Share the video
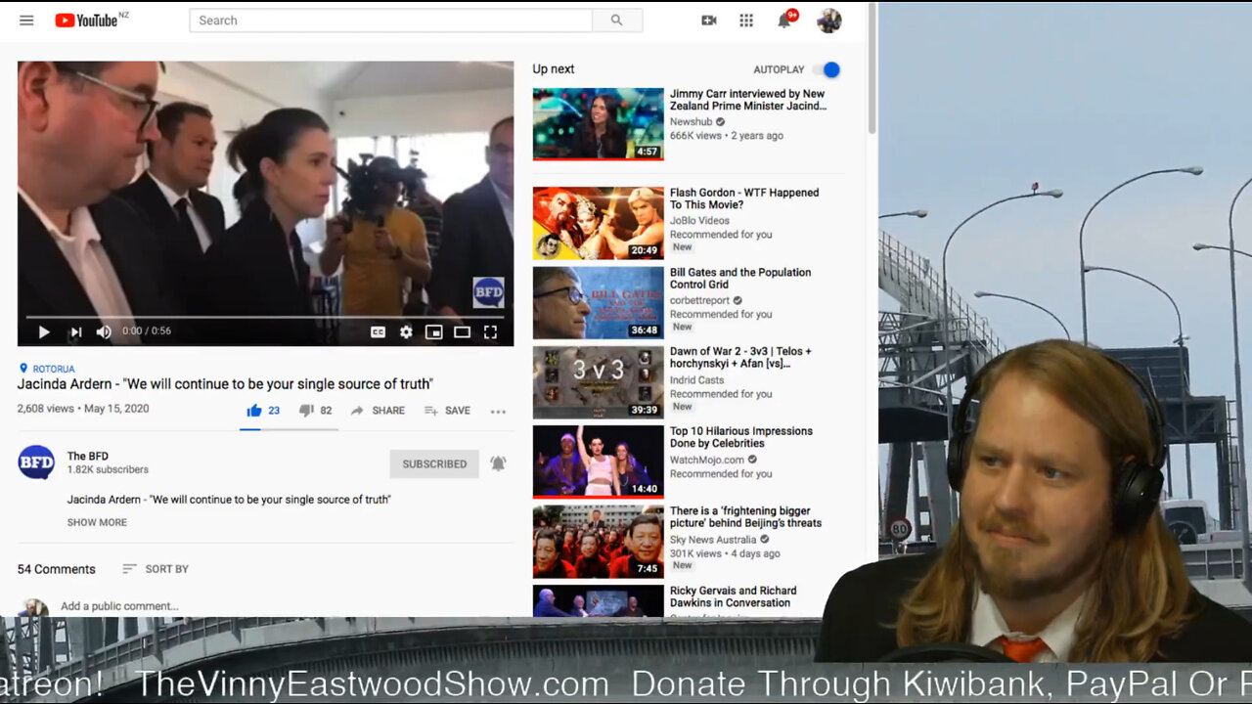The image size is (1252, 704). point(378,411)
